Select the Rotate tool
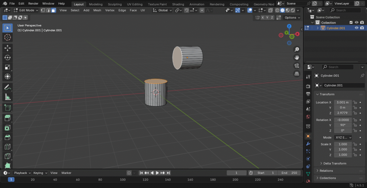Screen dimensions: 367x188 (x=8, y=57)
